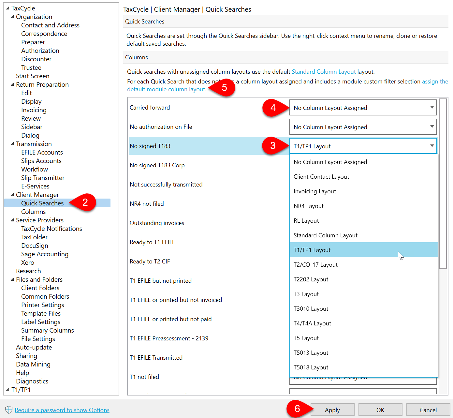Collapse the Transmission tree section
The width and height of the screenshot is (453, 418).
[12, 144]
